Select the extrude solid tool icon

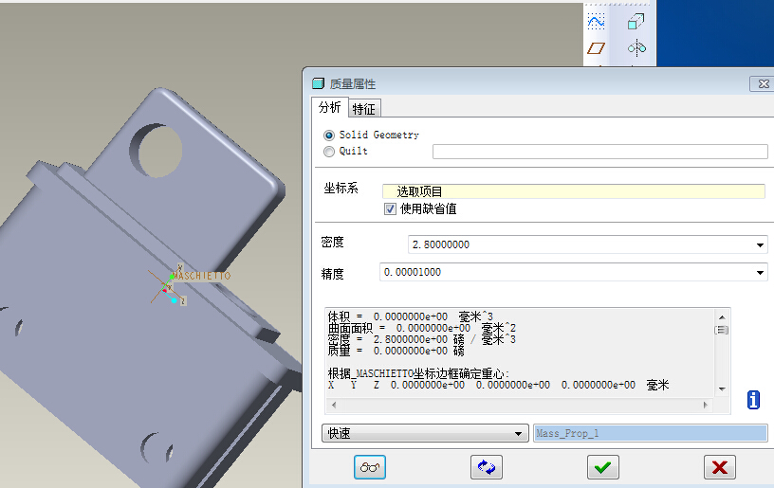coord(636,22)
